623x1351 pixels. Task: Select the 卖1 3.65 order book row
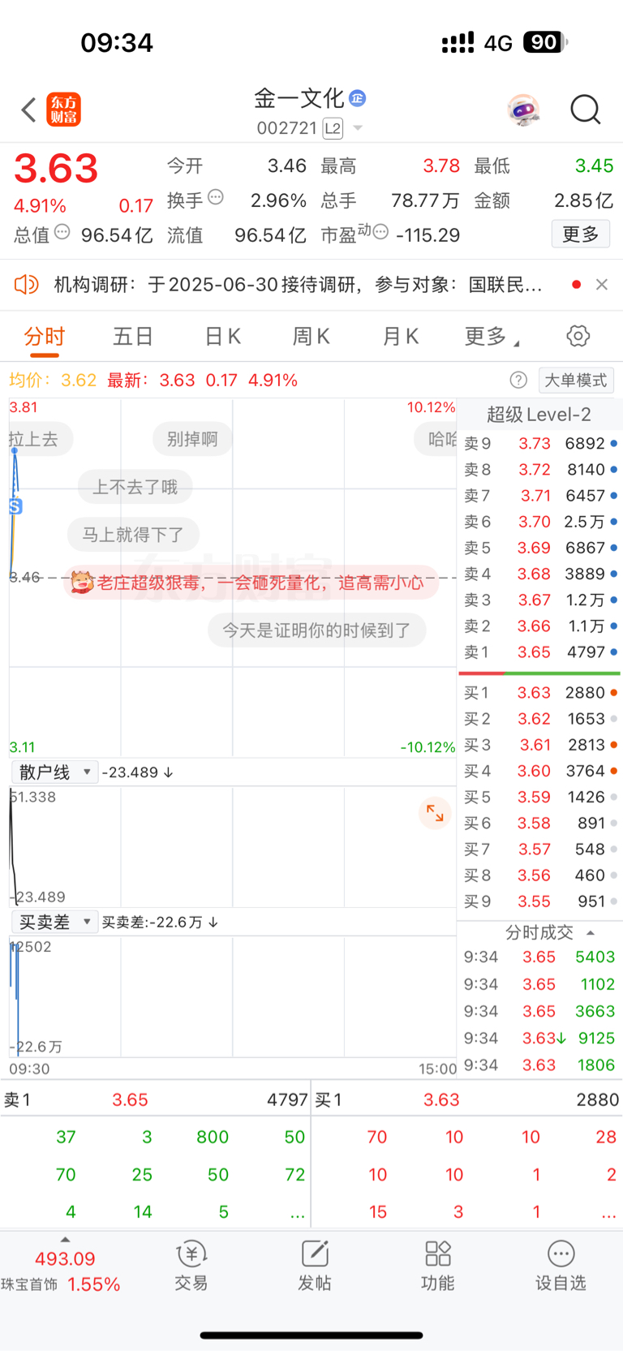click(539, 652)
